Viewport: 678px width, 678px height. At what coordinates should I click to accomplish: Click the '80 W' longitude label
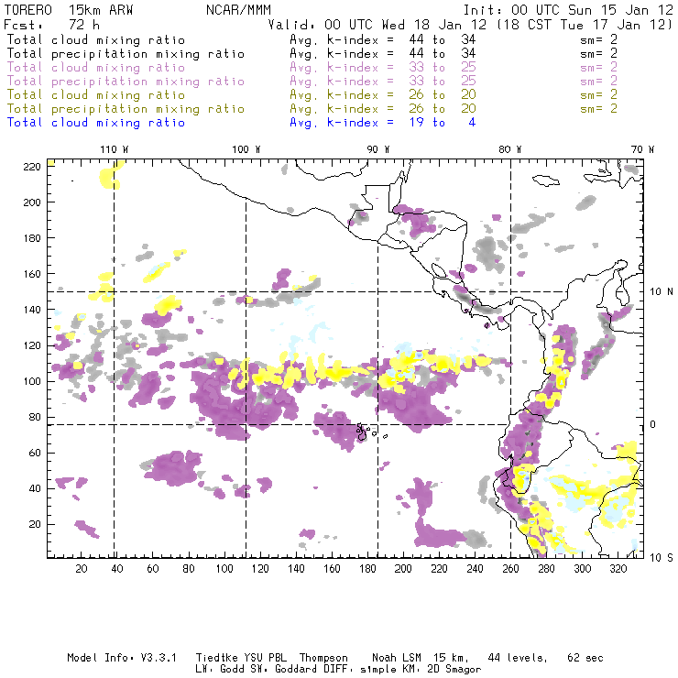[x=509, y=149]
